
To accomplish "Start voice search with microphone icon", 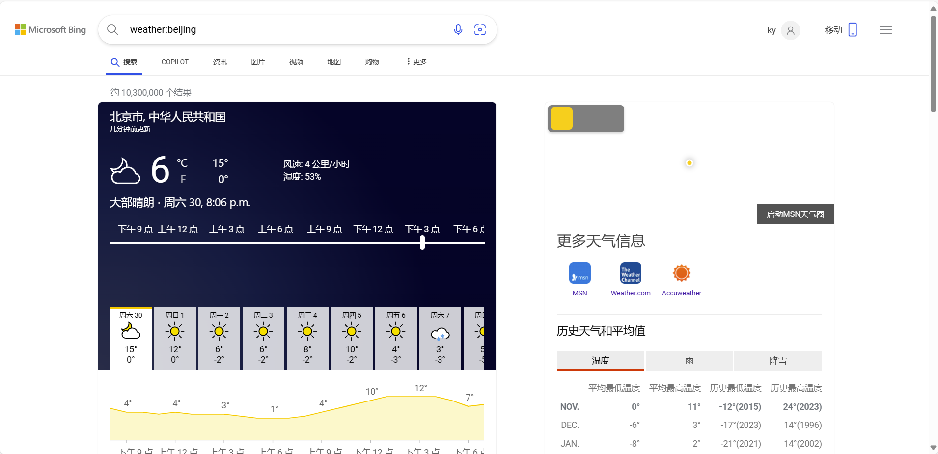I will point(458,29).
